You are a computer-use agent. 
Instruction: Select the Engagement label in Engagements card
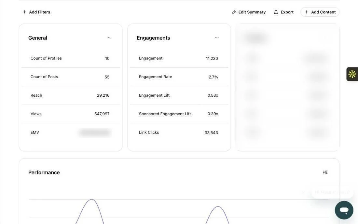151,58
